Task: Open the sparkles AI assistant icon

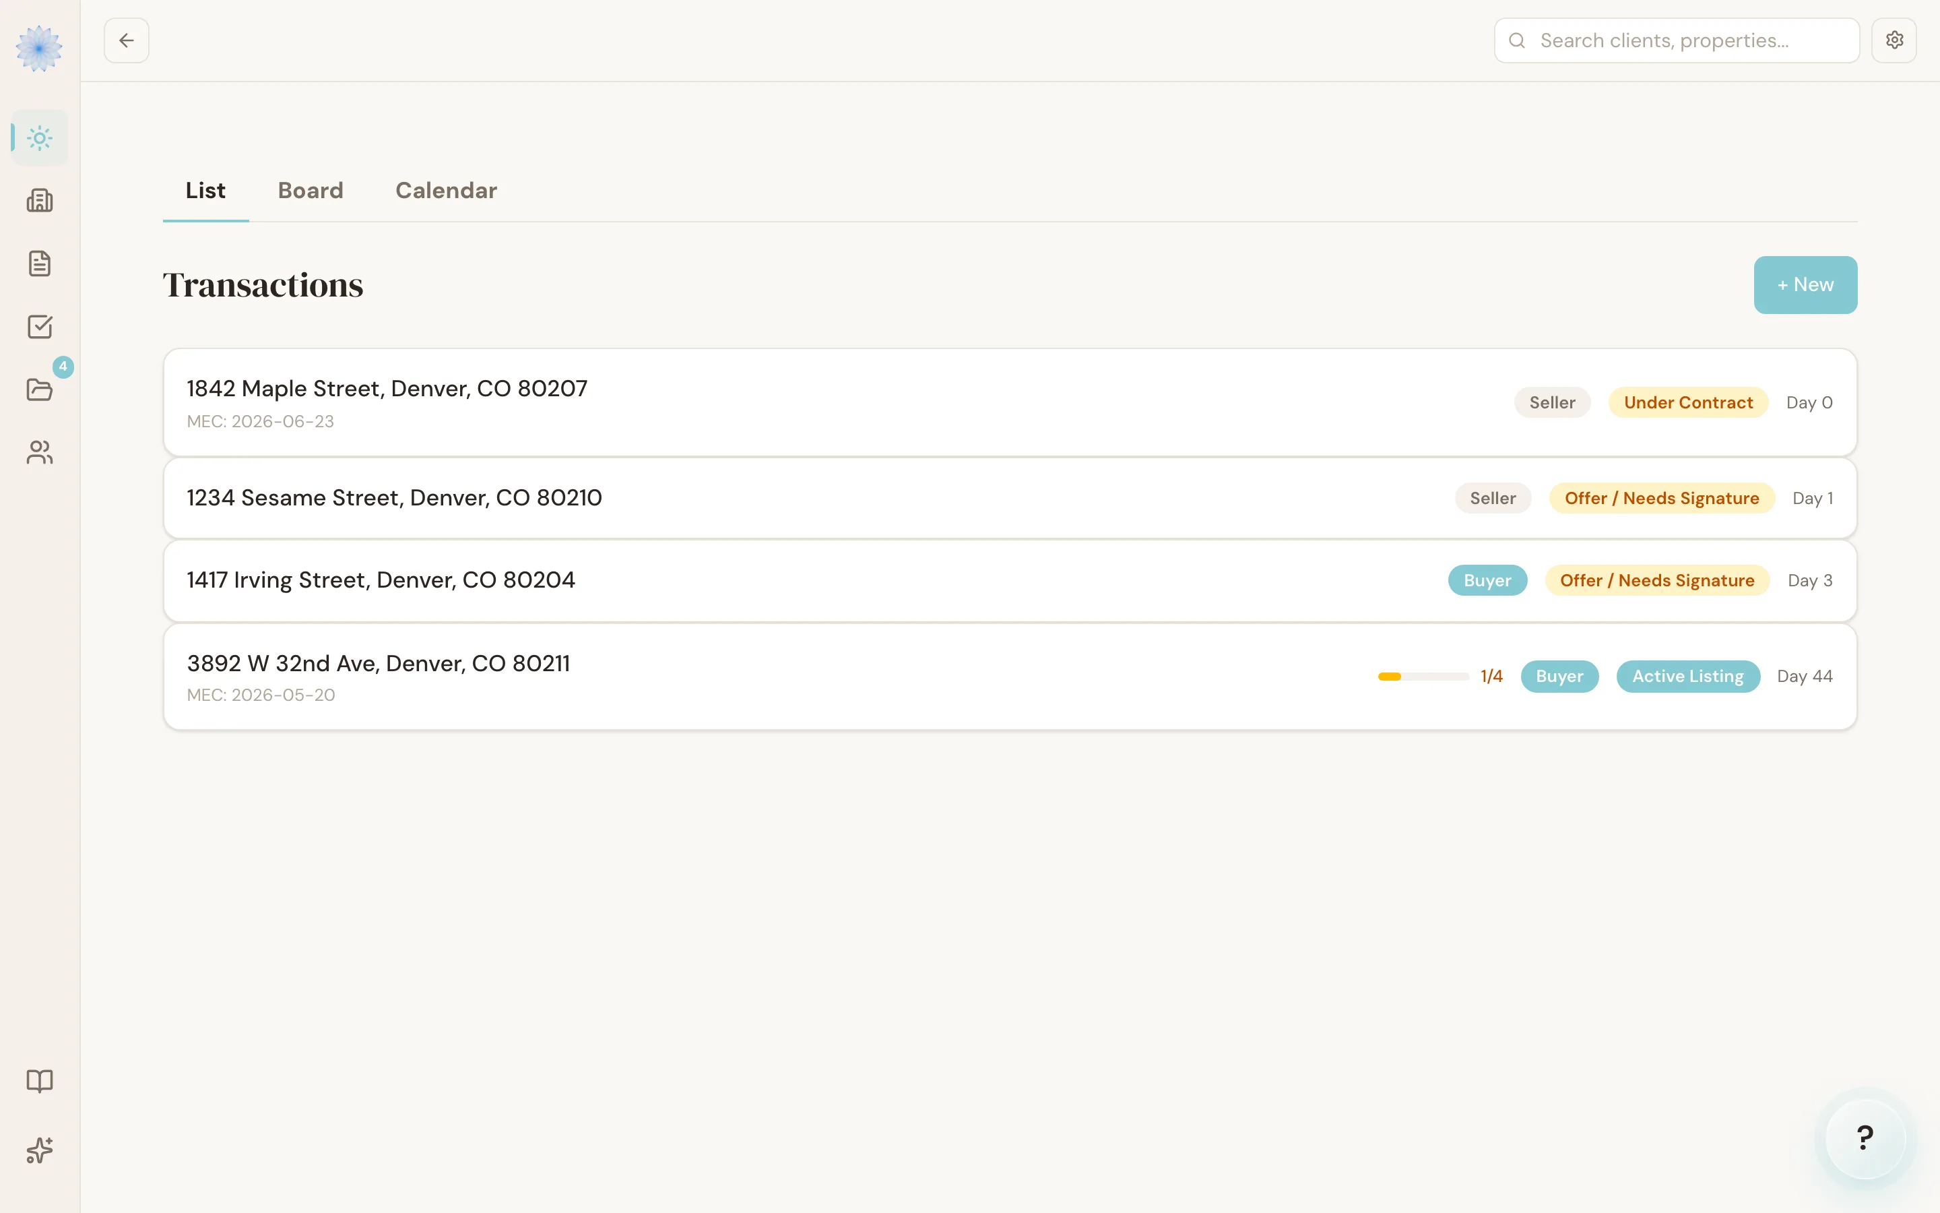Action: click(39, 1150)
